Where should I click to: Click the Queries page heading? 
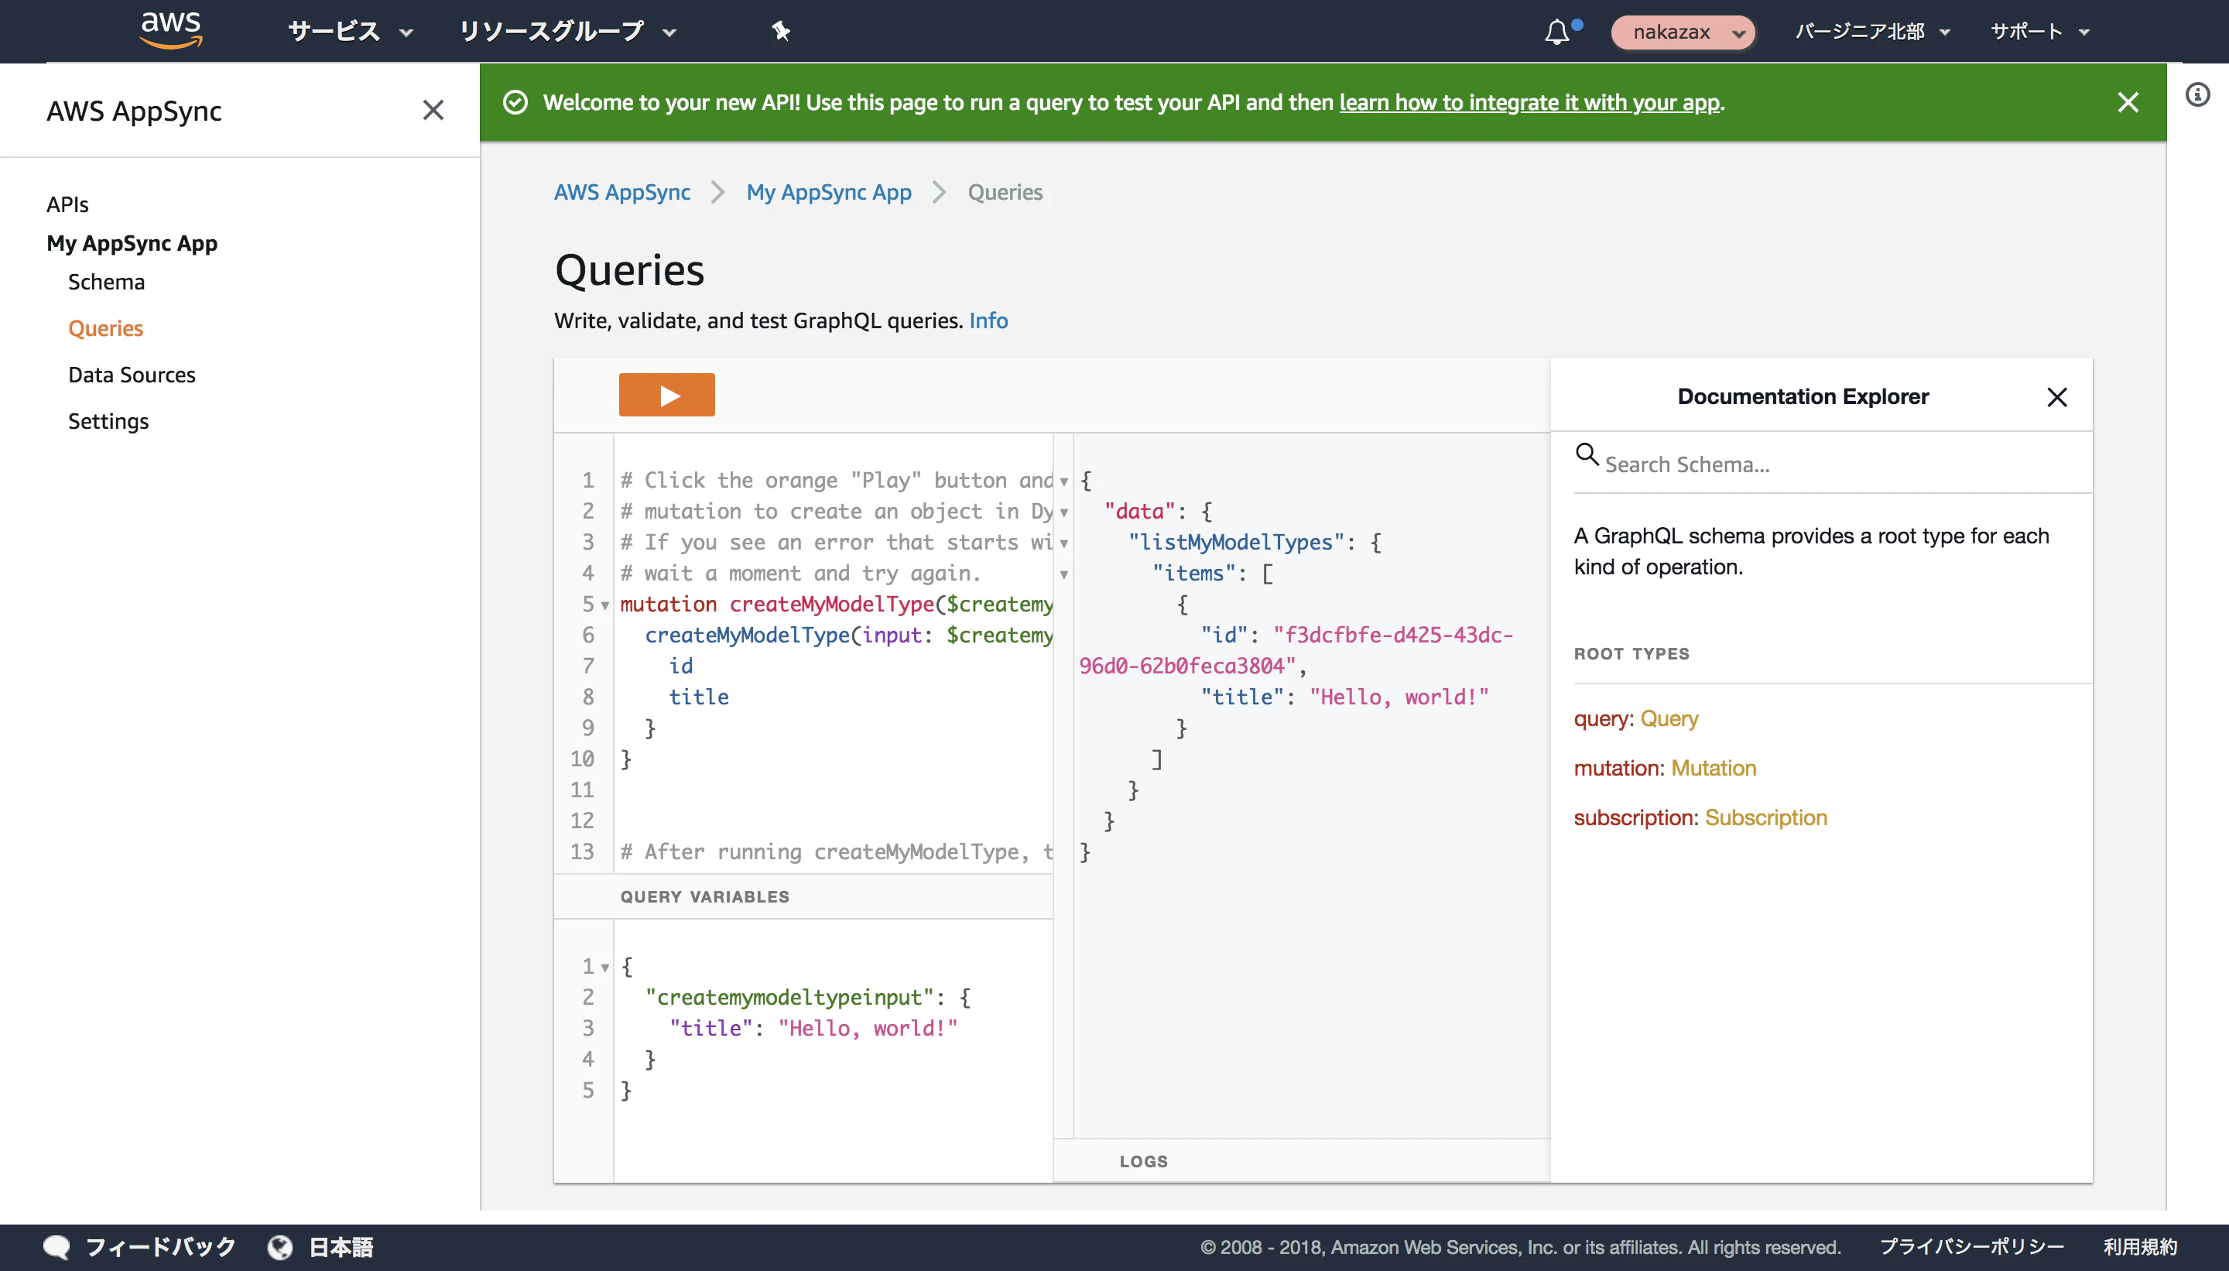point(629,269)
